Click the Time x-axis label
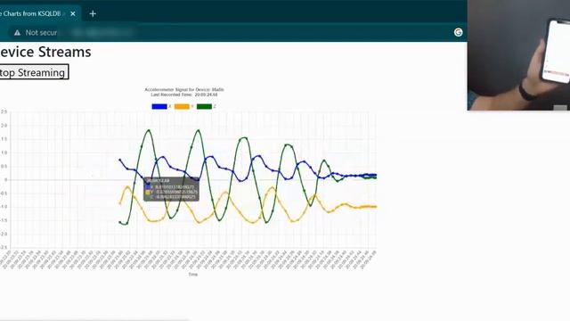The height and width of the screenshot is (321, 570). coord(193,275)
